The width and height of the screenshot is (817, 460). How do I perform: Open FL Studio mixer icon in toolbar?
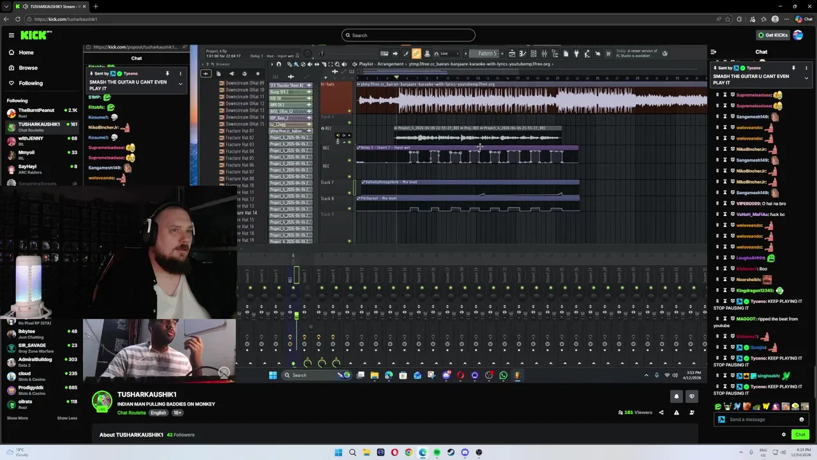pyautogui.click(x=544, y=54)
